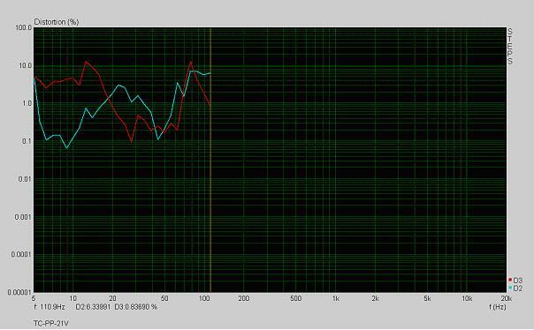
Task: Click the orange vertical cursor line
Action: [x=210, y=160]
